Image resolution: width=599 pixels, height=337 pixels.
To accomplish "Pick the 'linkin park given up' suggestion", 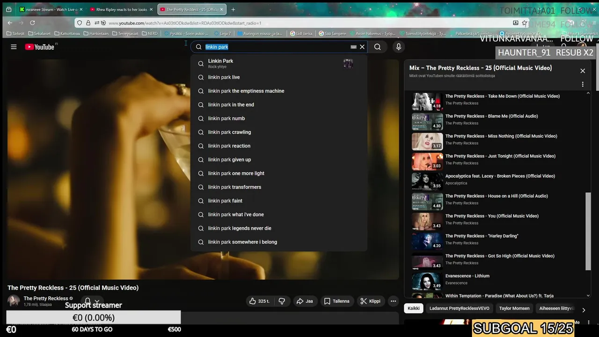I will click(279, 160).
